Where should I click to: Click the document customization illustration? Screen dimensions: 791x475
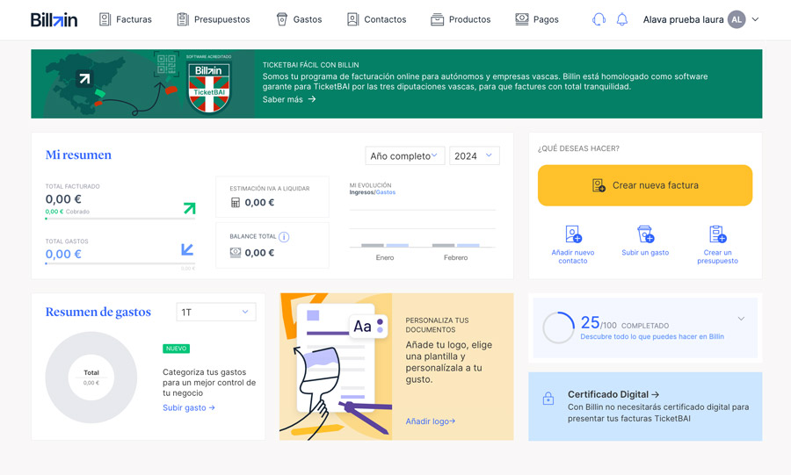[336, 367]
